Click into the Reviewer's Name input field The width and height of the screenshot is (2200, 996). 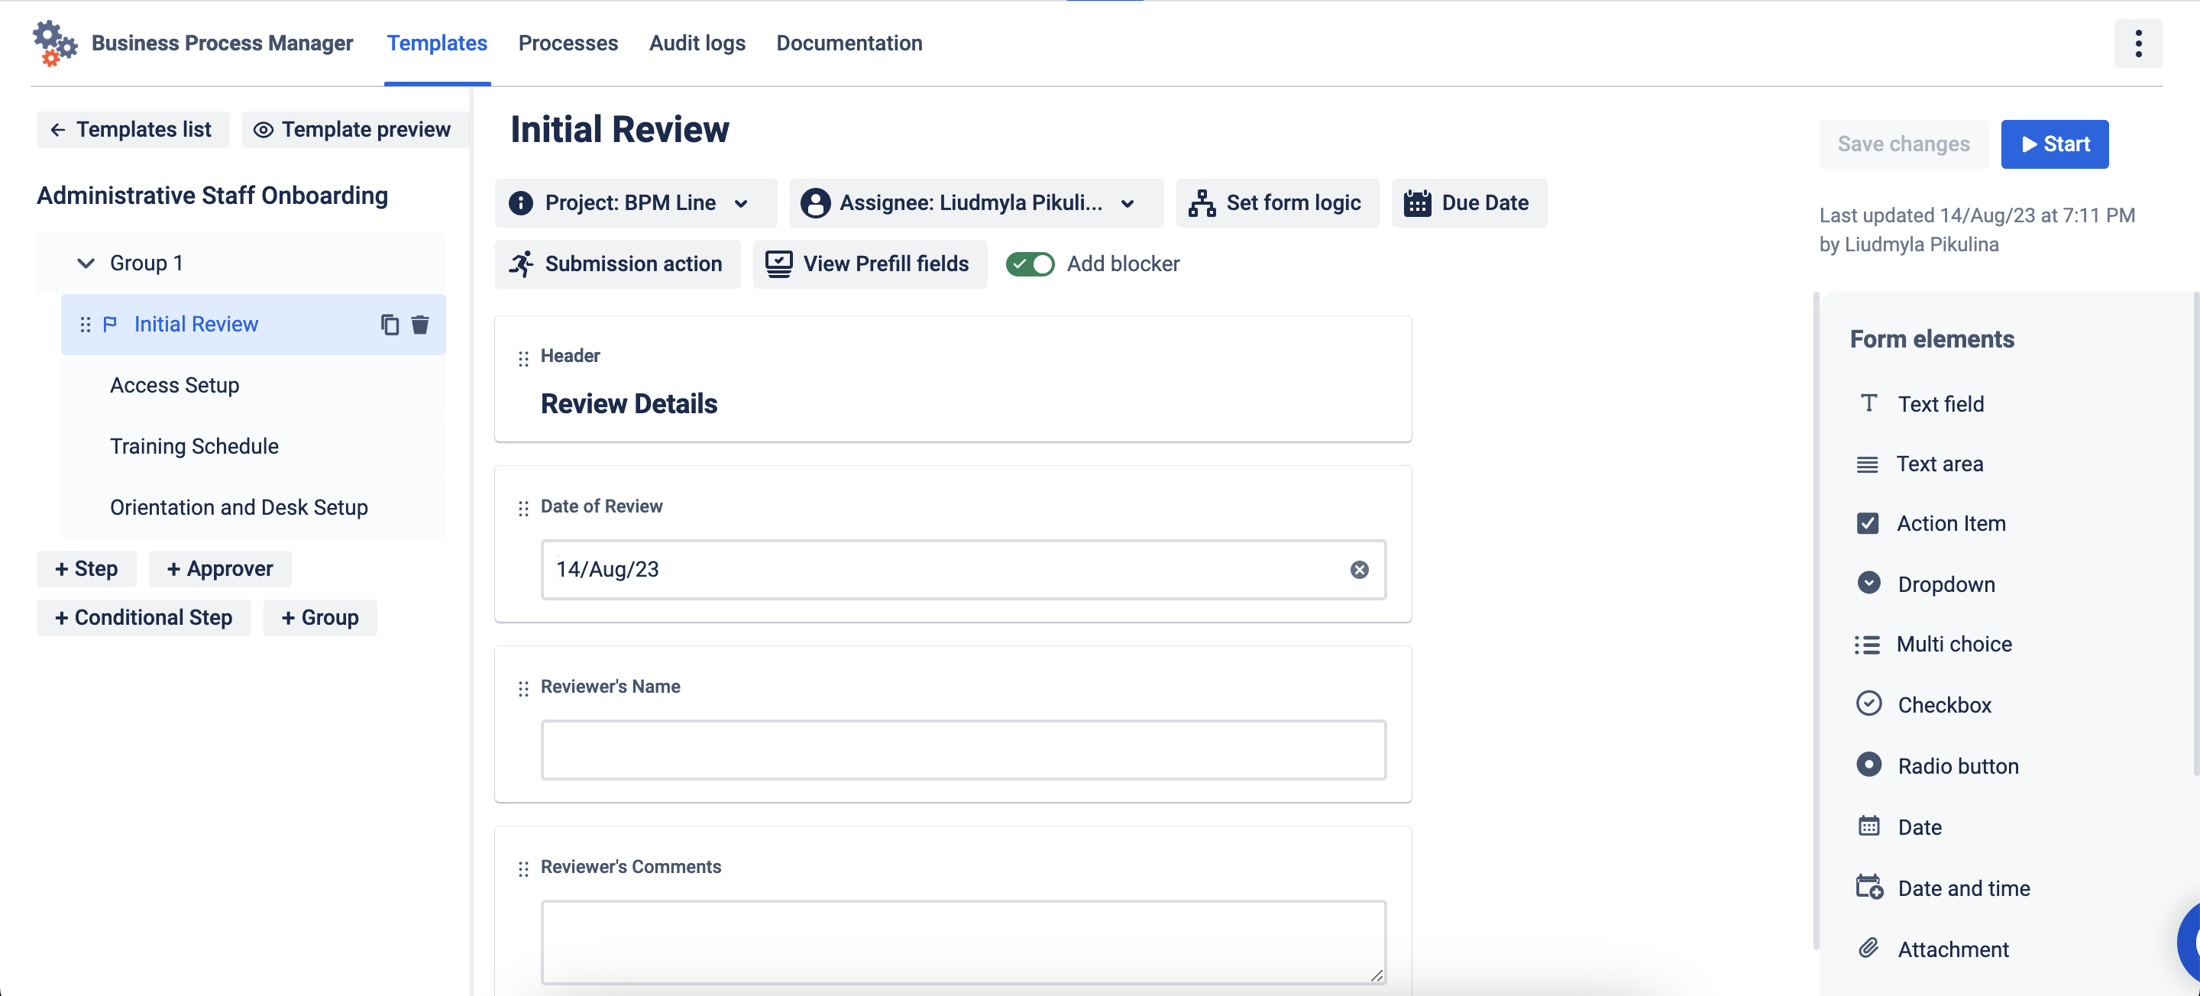(962, 750)
